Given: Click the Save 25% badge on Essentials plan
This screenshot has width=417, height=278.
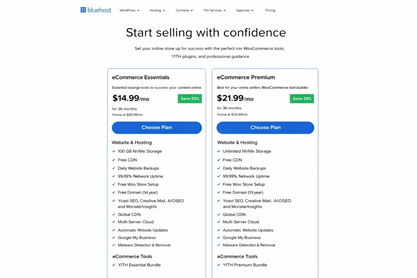Looking at the screenshot, I should click(189, 99).
